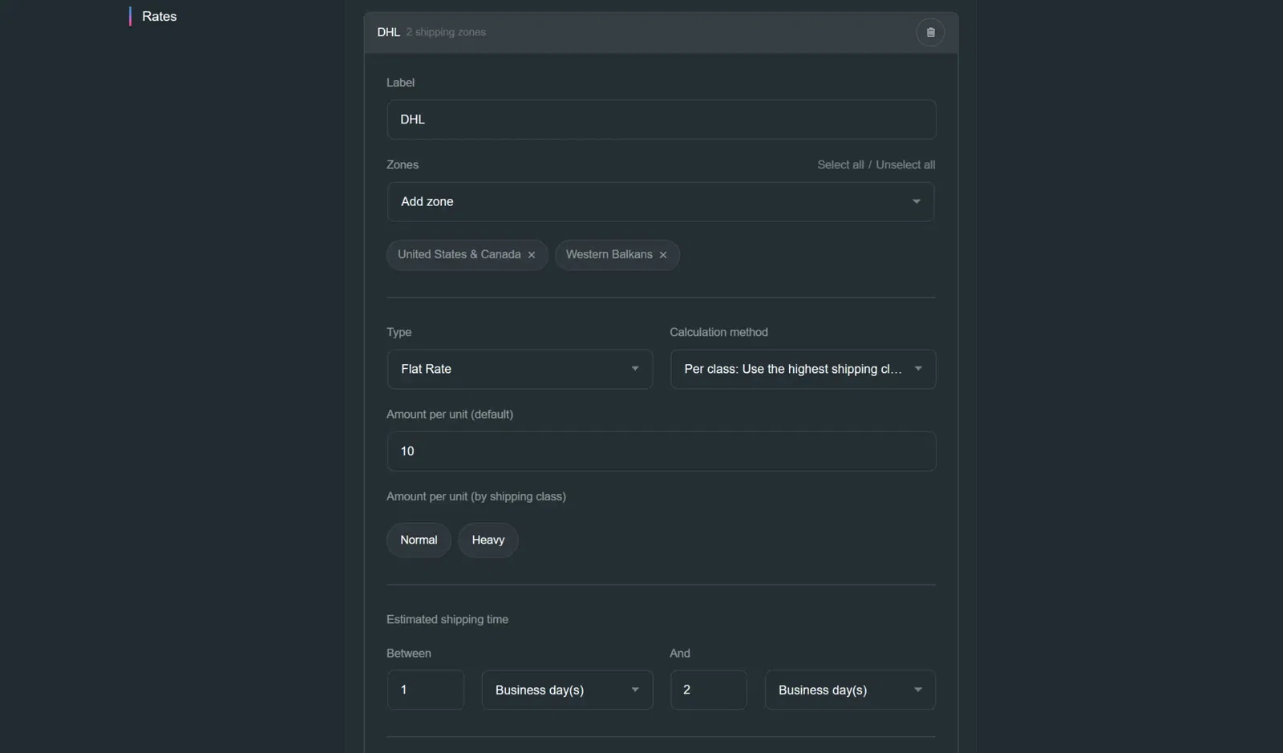Open the Business day(s) chevron under And

[x=917, y=690]
